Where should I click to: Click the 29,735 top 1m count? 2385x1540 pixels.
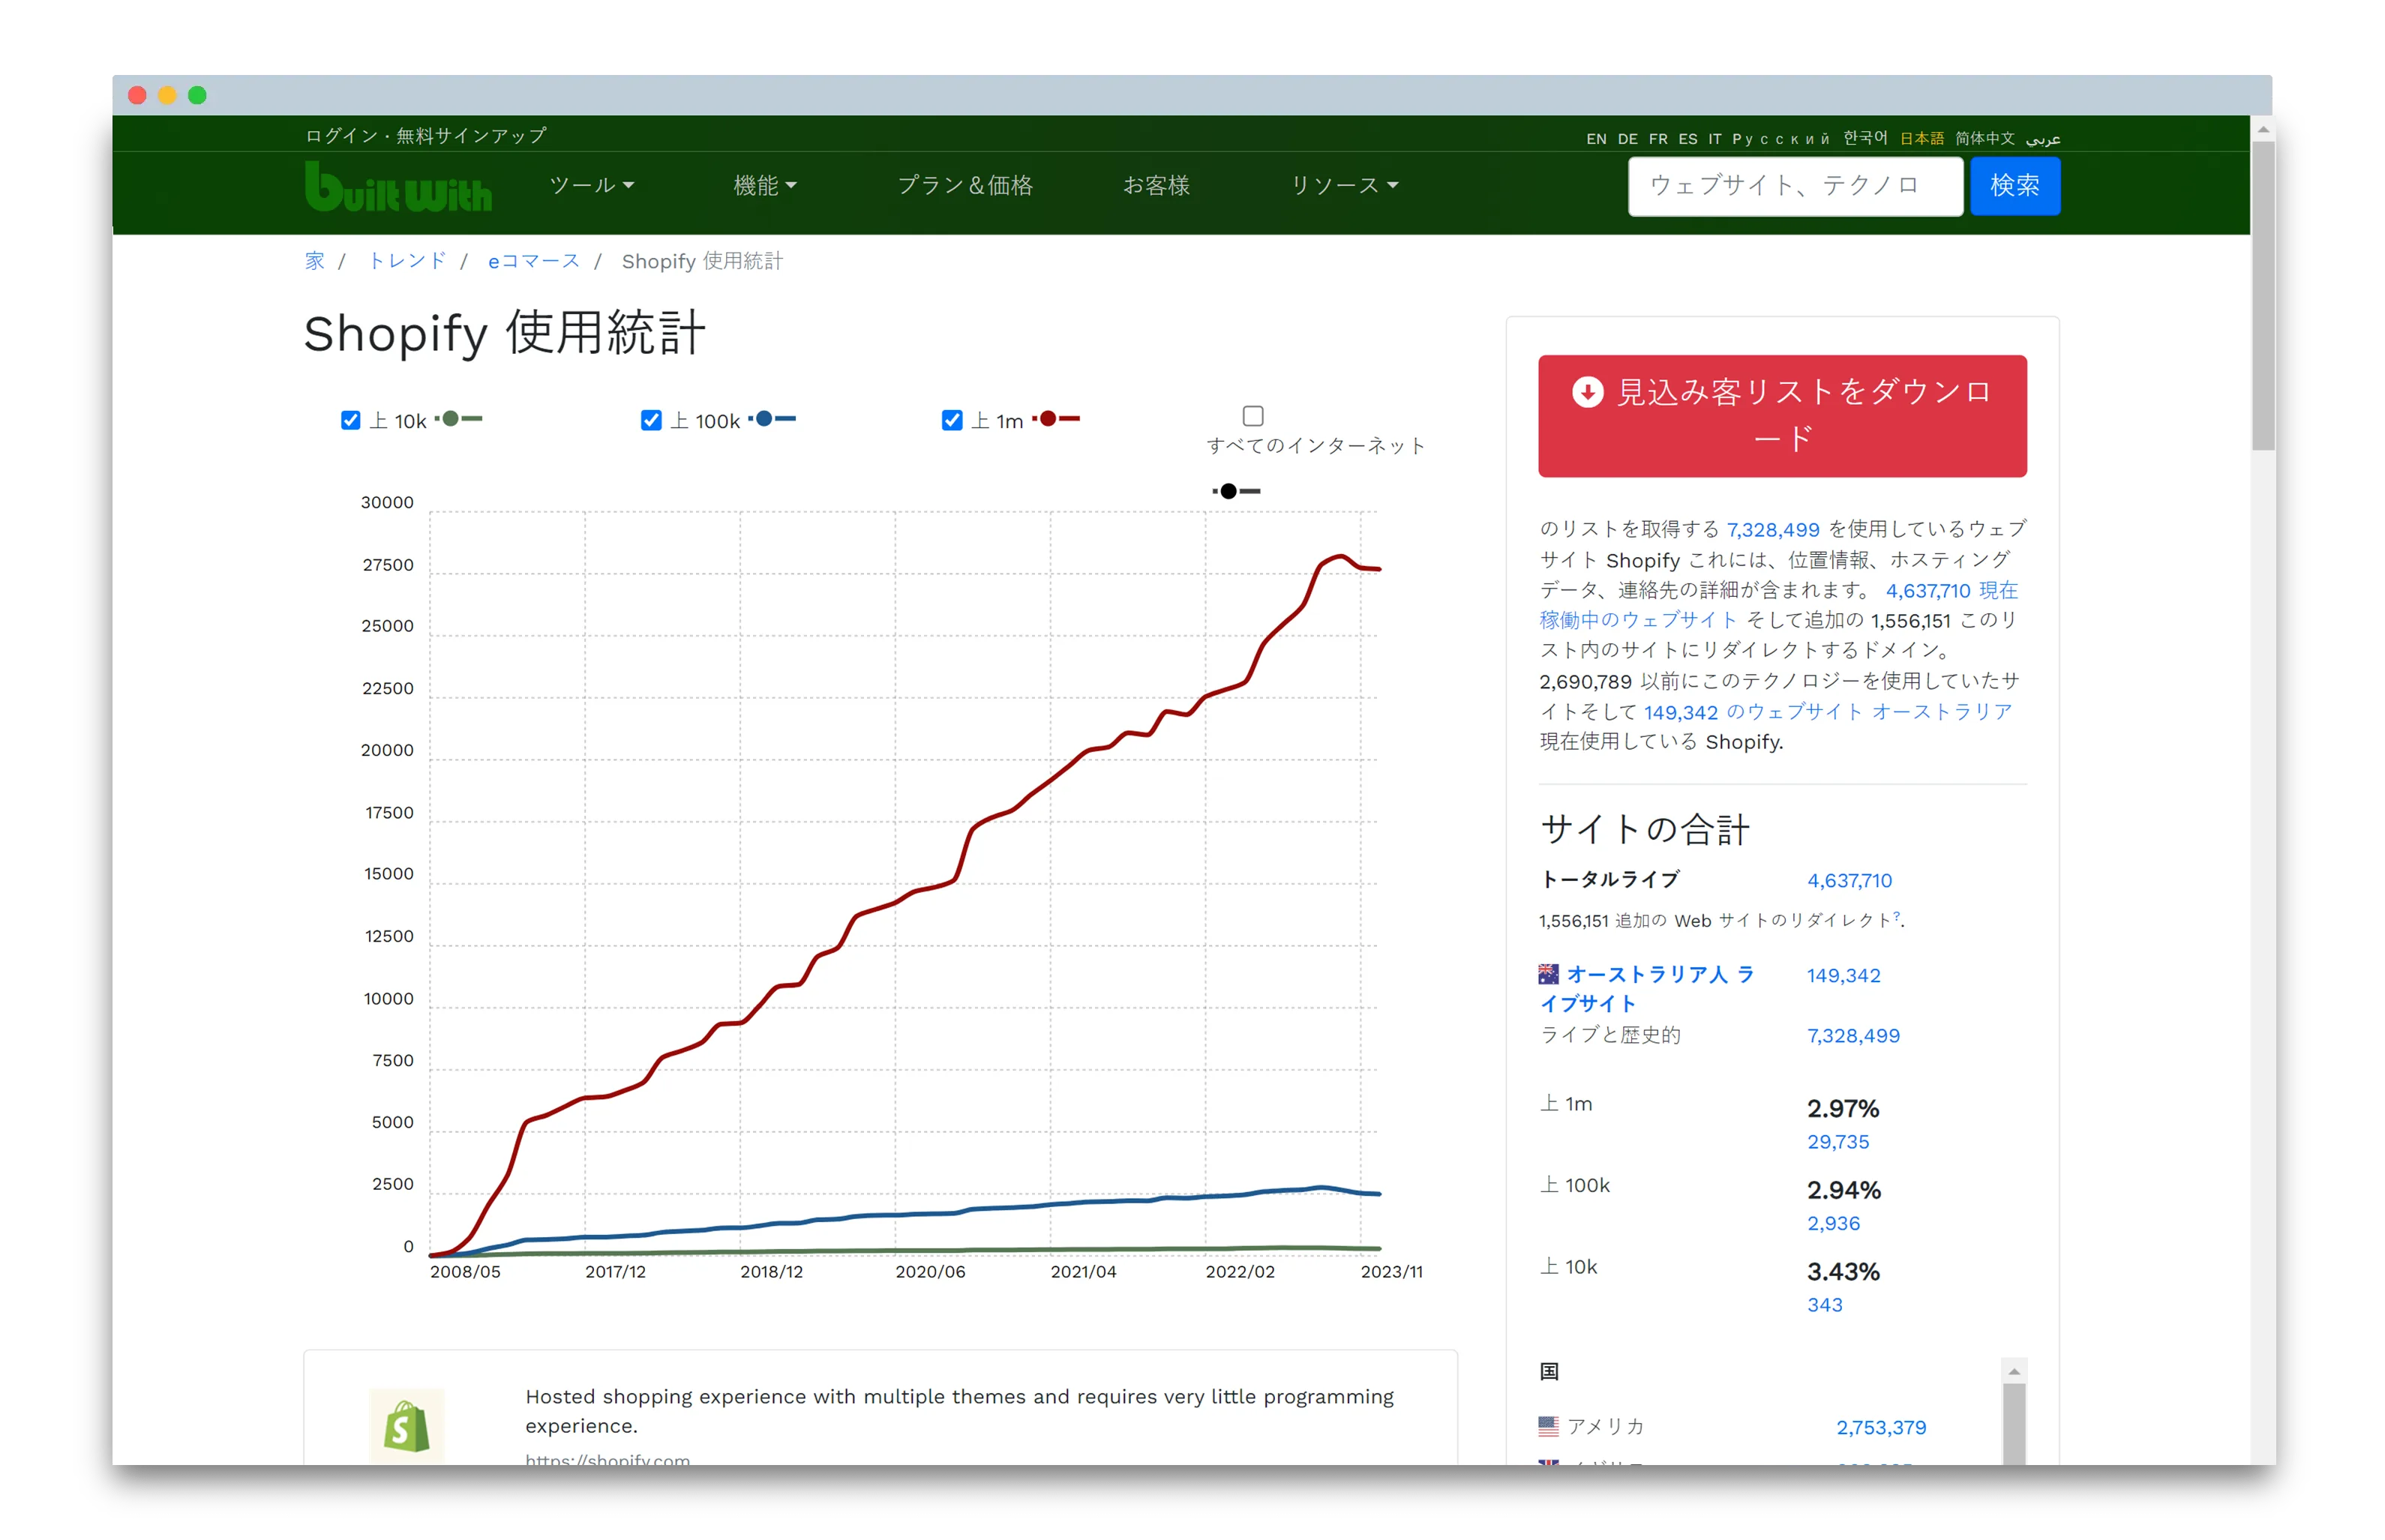(x=1838, y=1142)
